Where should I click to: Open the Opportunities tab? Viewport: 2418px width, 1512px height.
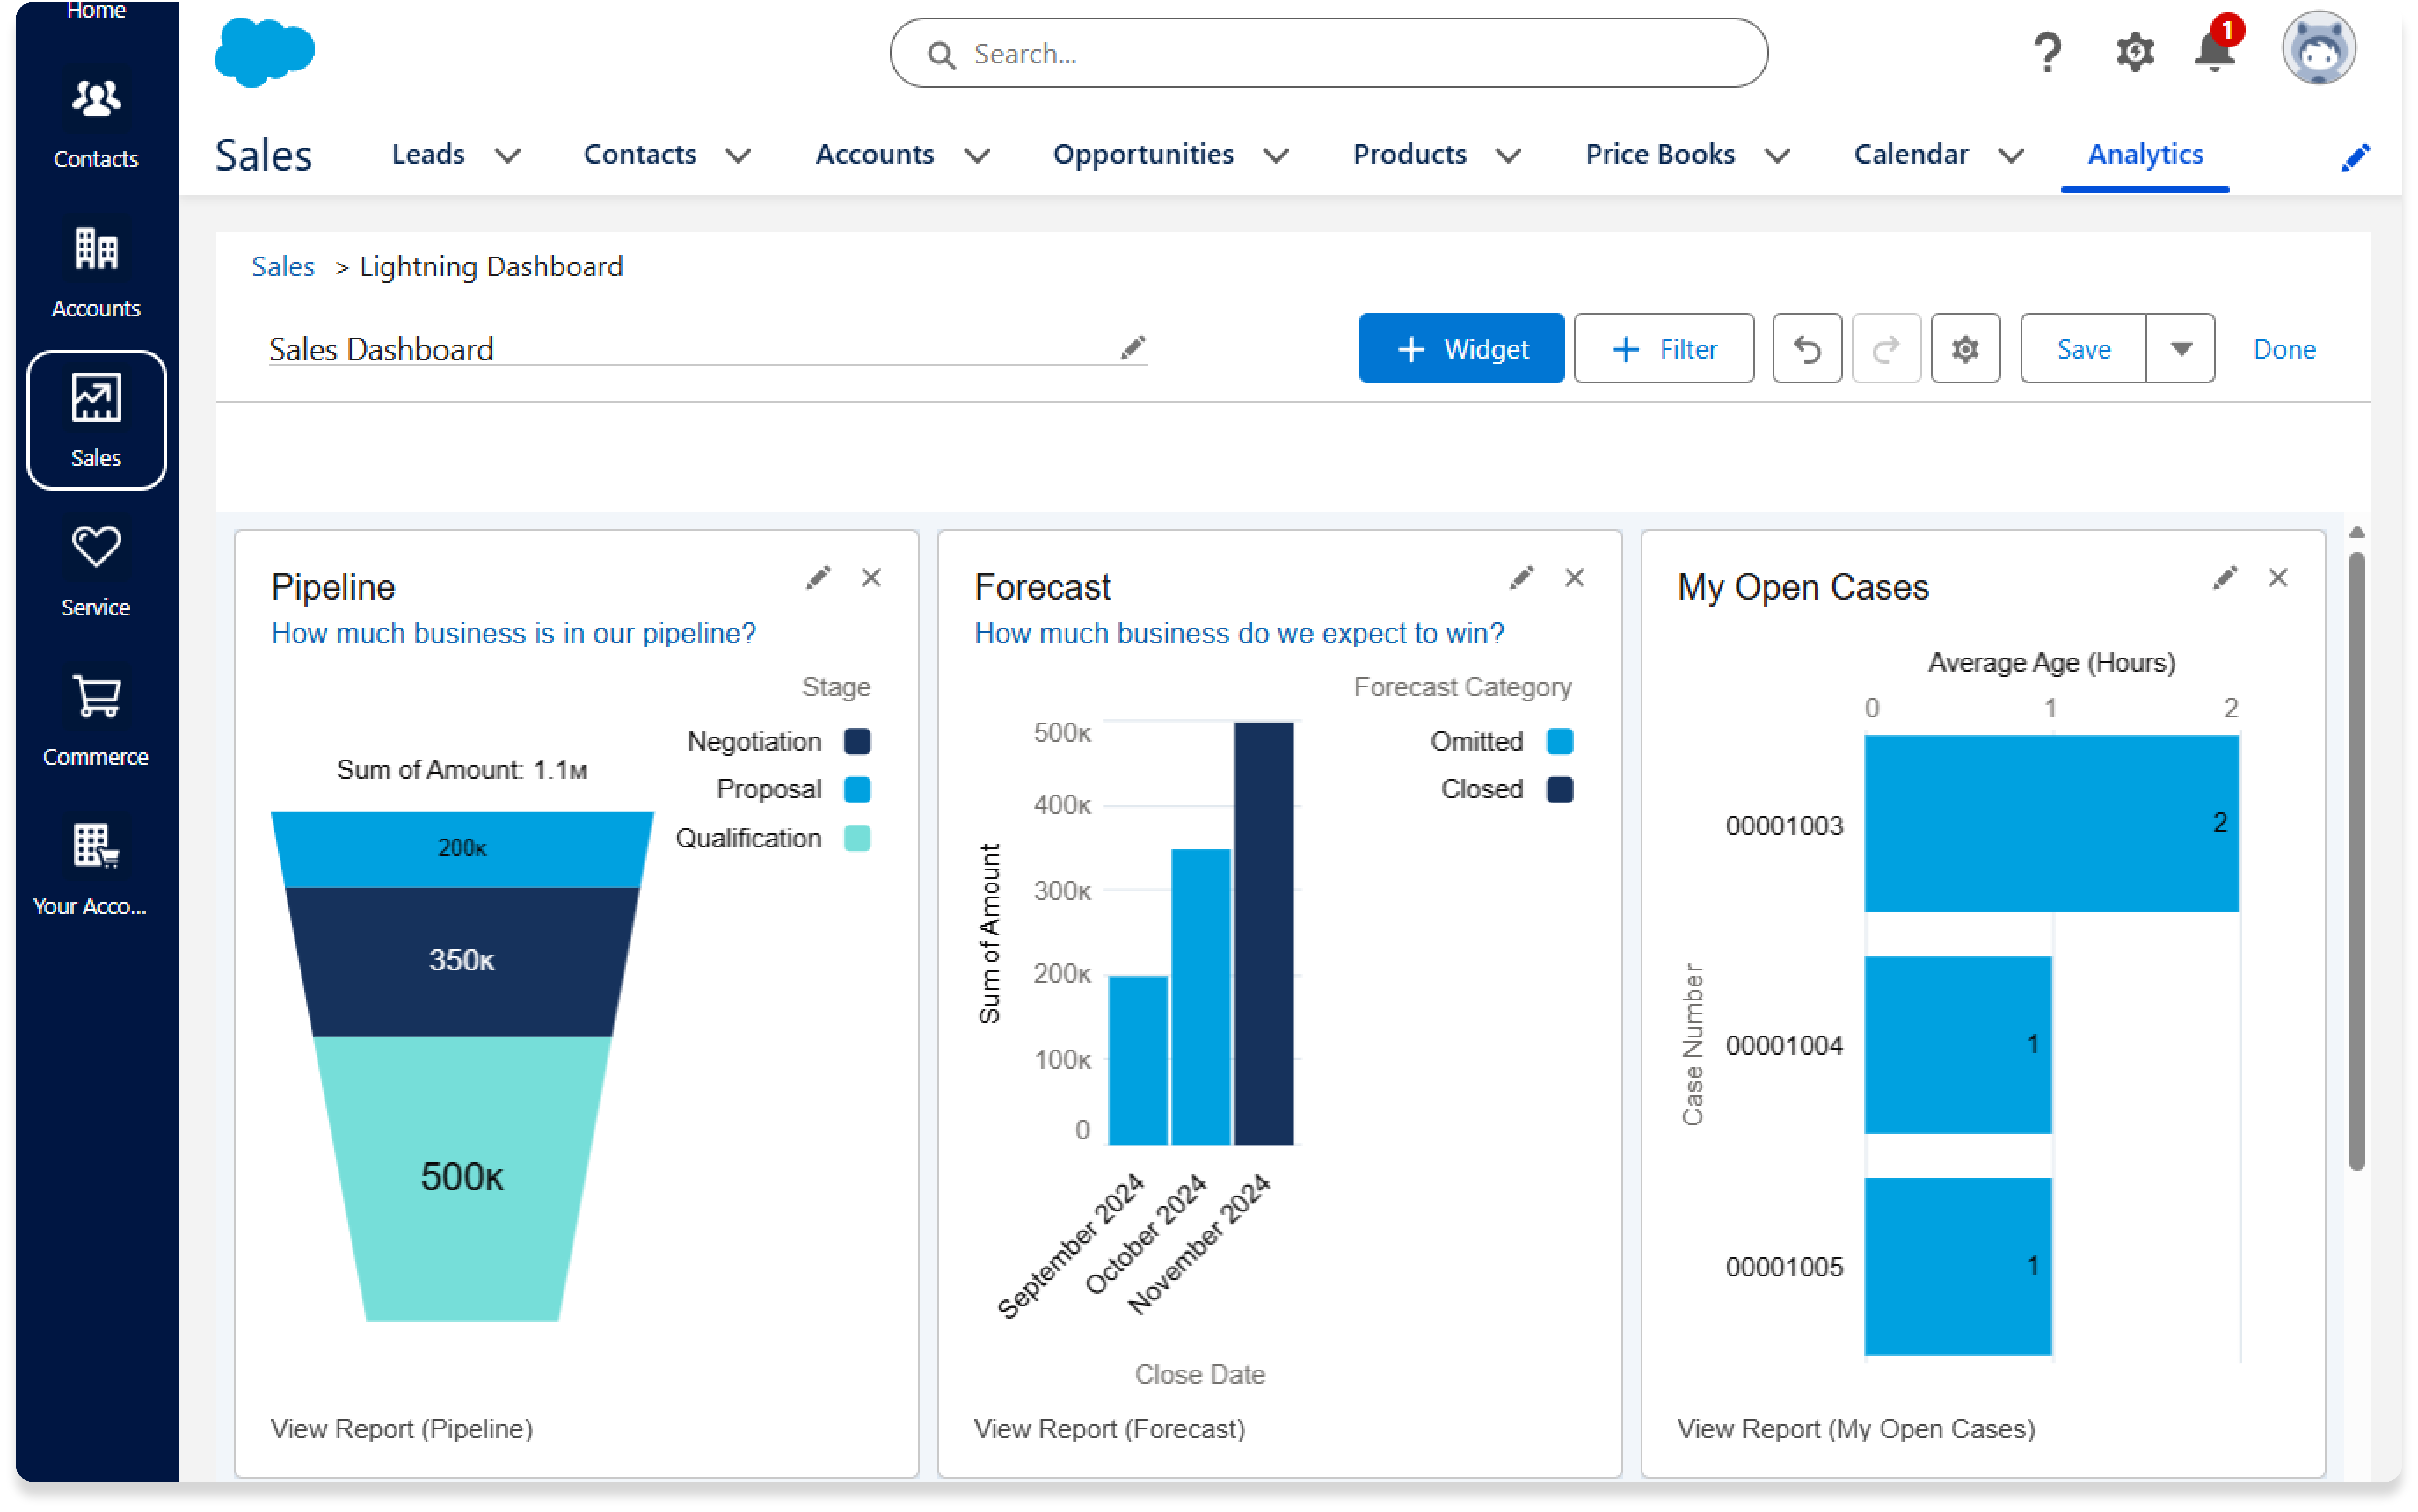tap(1143, 155)
